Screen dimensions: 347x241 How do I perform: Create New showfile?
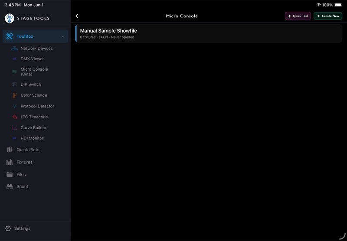[x=328, y=16]
